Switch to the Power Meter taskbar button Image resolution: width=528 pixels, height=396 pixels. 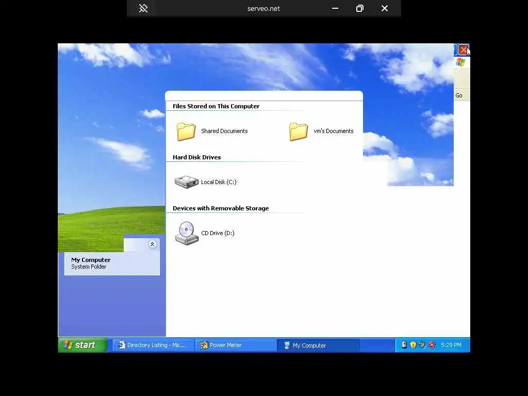click(236, 345)
